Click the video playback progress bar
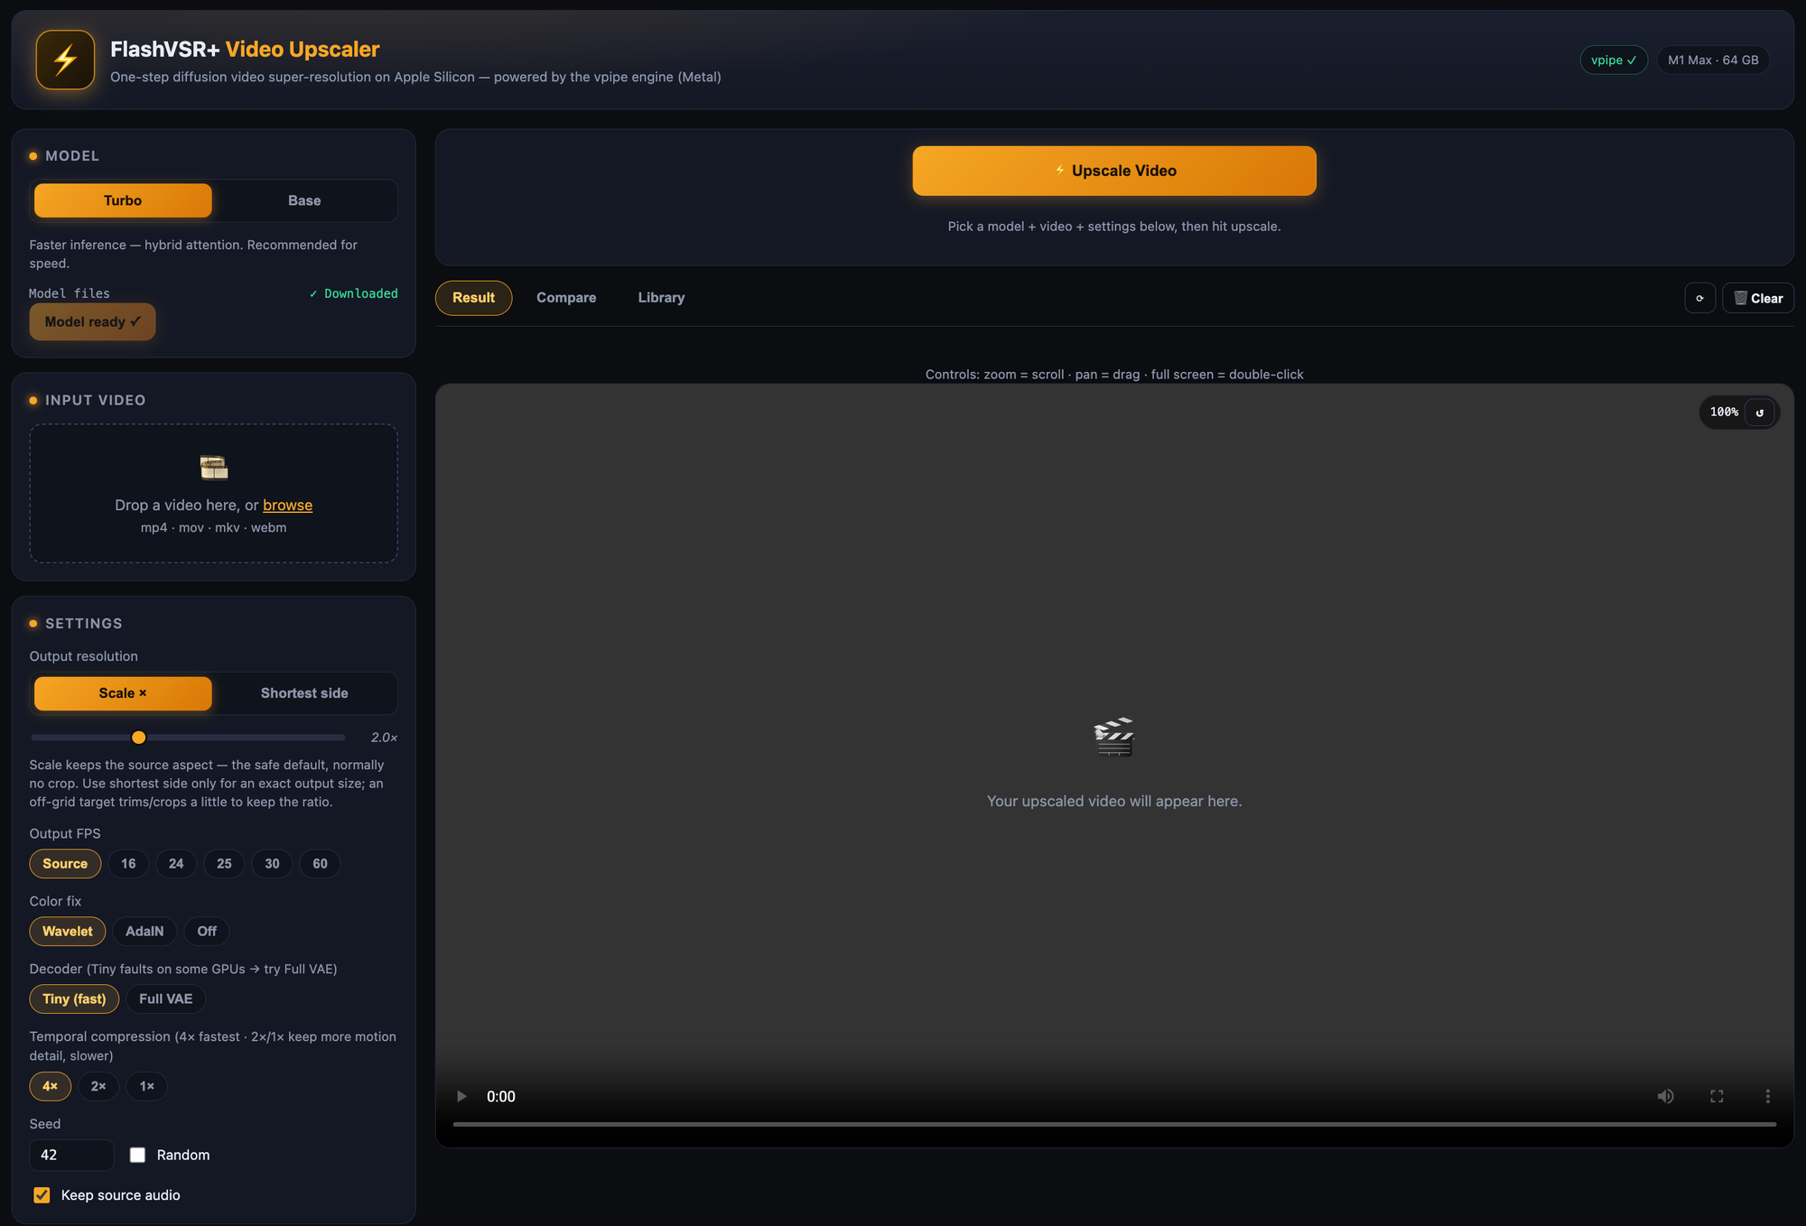The image size is (1806, 1226). click(1114, 1124)
